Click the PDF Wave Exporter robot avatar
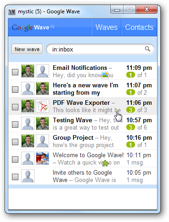The height and width of the screenshot is (222, 169). tap(43, 106)
